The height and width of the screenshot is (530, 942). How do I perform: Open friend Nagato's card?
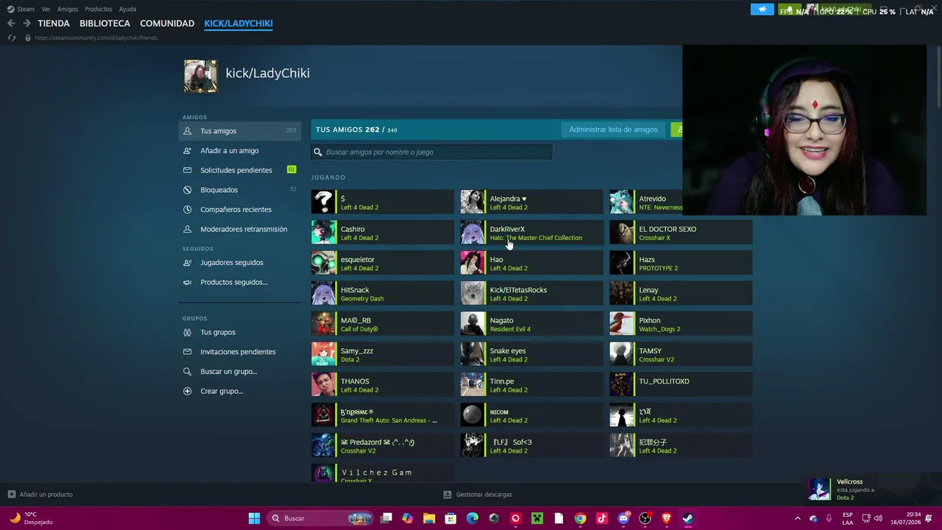tap(531, 324)
